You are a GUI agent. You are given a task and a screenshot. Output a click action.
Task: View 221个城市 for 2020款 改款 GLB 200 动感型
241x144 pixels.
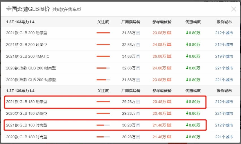224,80
